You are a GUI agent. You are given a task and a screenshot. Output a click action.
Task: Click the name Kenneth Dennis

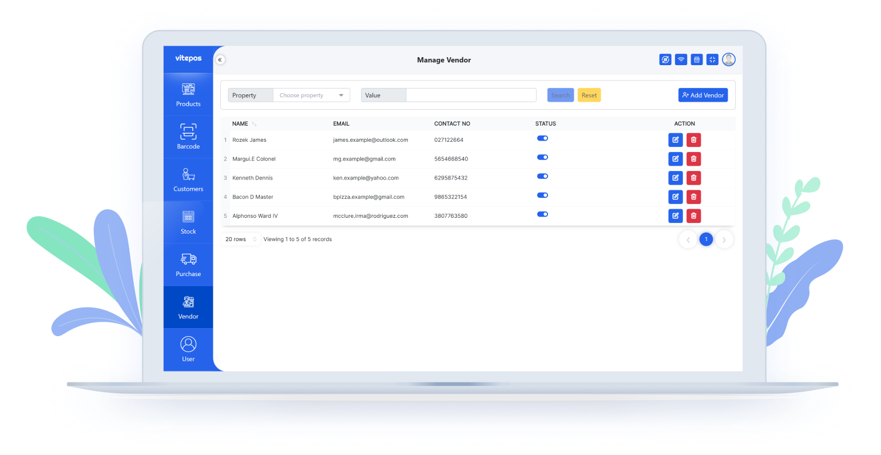(253, 178)
